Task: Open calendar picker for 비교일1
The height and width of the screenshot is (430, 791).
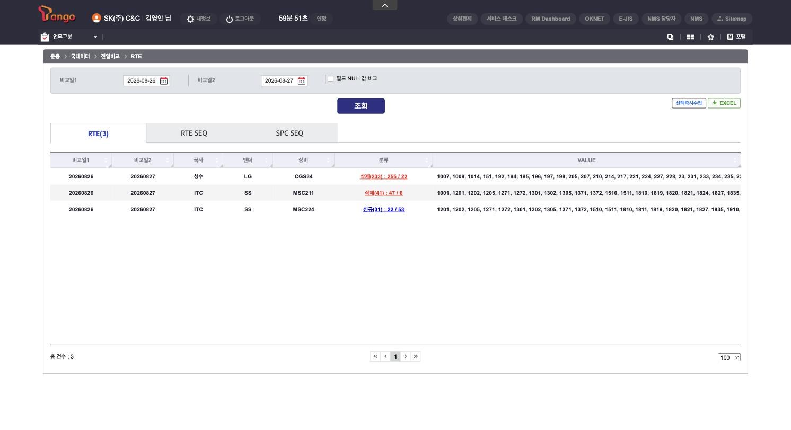Action: pyautogui.click(x=164, y=81)
